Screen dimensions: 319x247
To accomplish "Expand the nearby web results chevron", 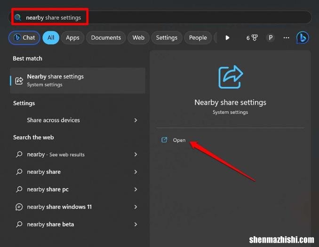I will (x=136, y=154).
